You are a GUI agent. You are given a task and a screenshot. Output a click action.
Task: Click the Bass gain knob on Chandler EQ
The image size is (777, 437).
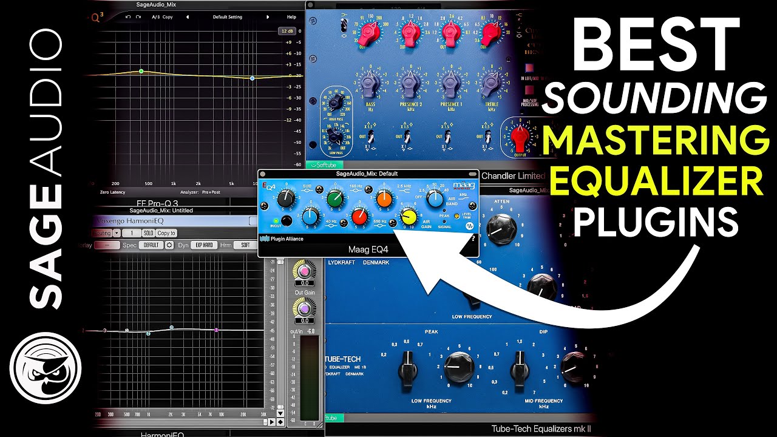(x=370, y=83)
